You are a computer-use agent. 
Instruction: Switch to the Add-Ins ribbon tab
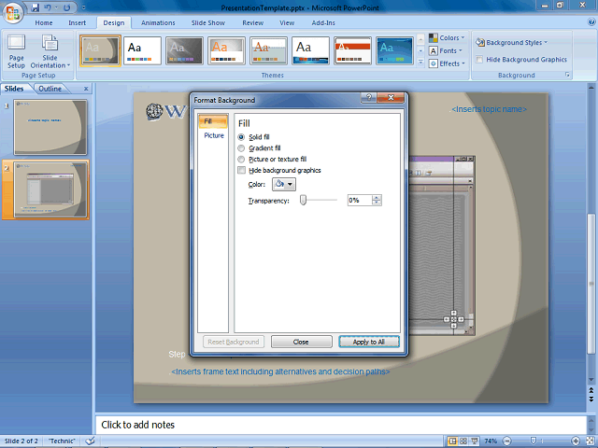(x=323, y=22)
